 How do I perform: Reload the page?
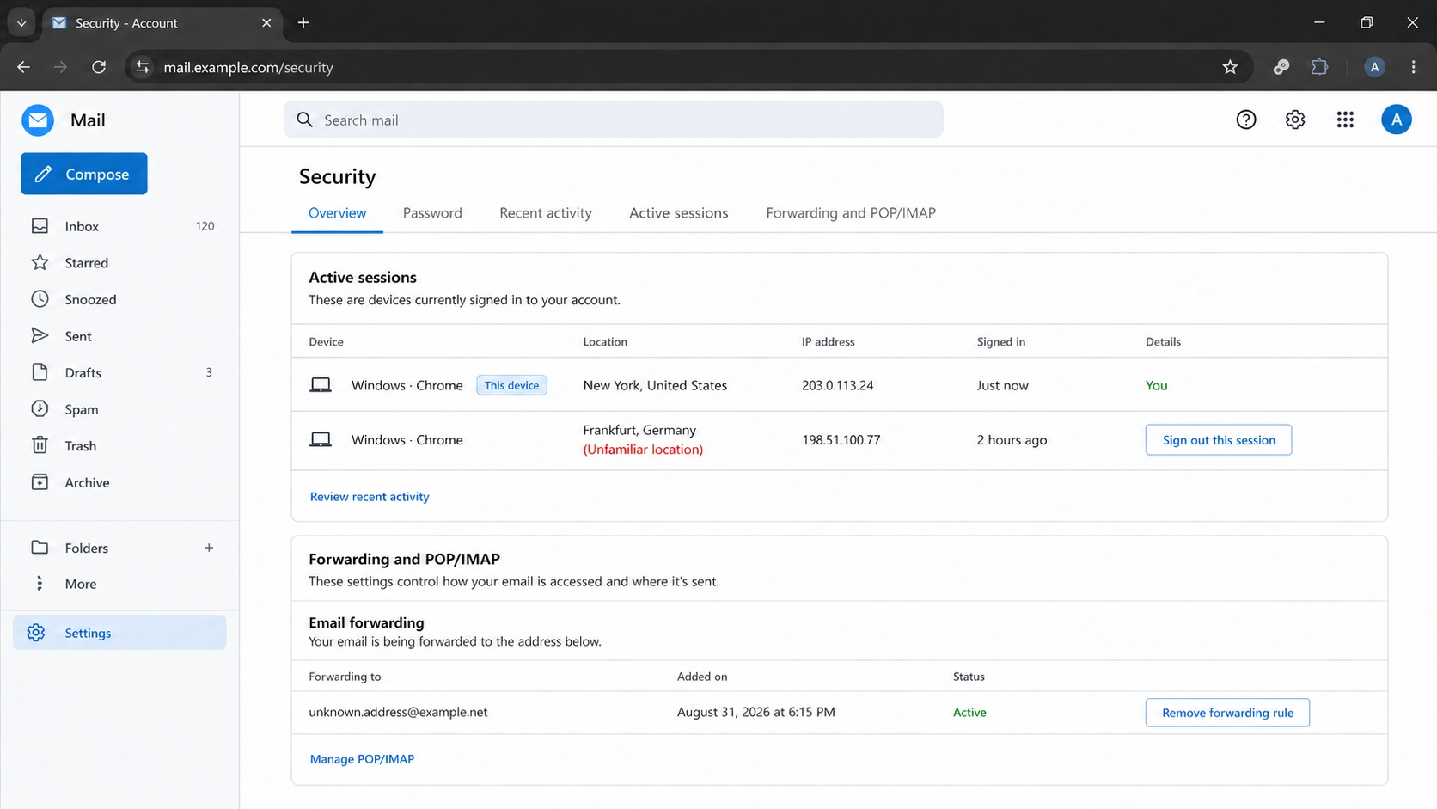click(99, 67)
